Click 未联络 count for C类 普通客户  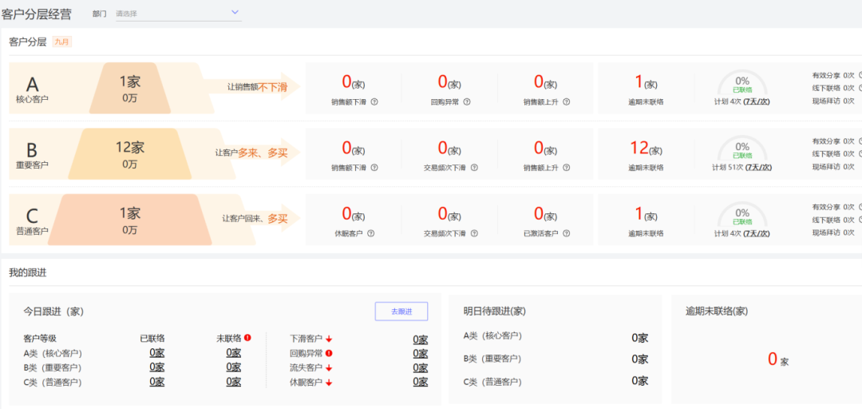pyautogui.click(x=233, y=382)
